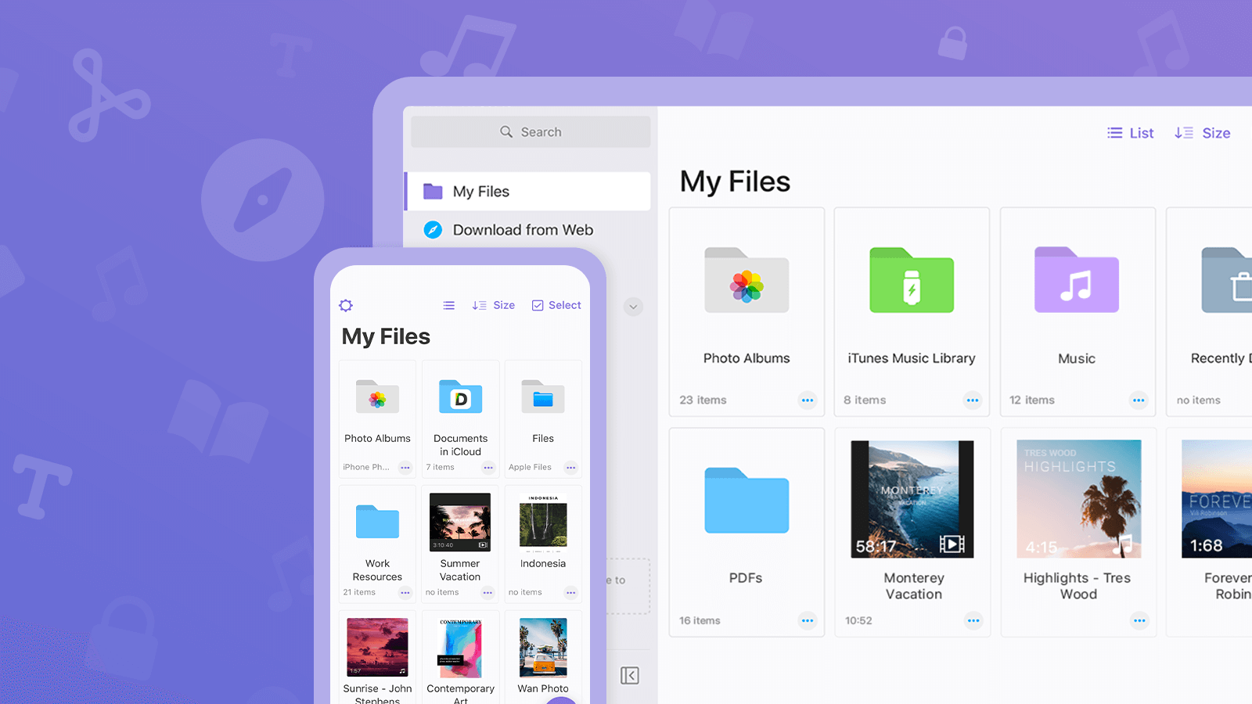Image resolution: width=1252 pixels, height=704 pixels.
Task: Click the Search field in the sidebar
Action: pyautogui.click(x=531, y=132)
